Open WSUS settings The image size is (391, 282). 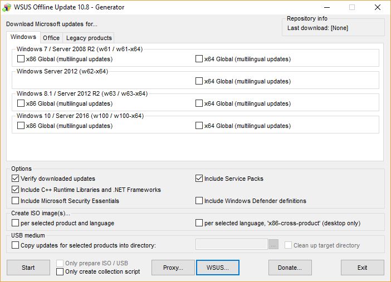218,268
